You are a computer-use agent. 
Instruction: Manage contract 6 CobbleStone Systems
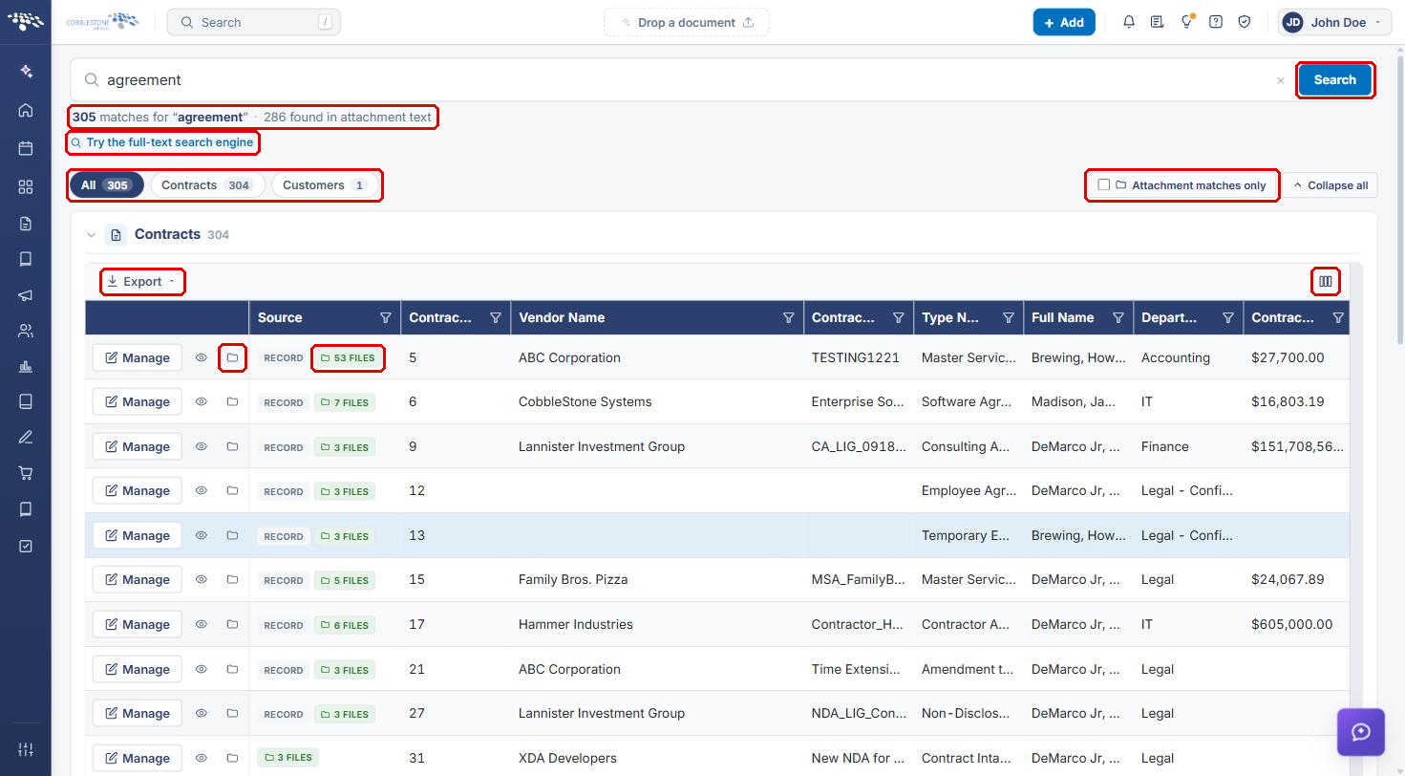pyautogui.click(x=138, y=402)
